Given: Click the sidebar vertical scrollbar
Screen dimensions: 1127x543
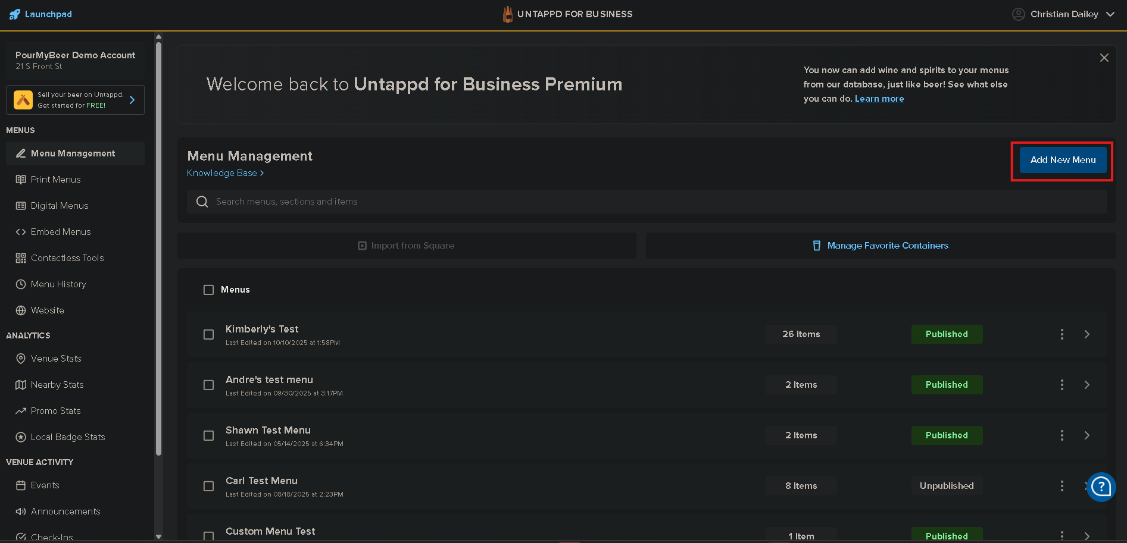Looking at the screenshot, I should click(x=158, y=248).
